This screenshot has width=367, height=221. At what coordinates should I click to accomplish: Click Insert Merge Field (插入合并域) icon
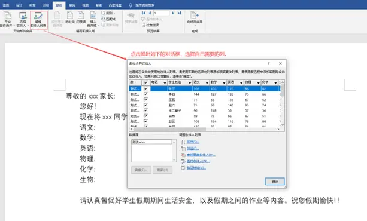coord(93,16)
